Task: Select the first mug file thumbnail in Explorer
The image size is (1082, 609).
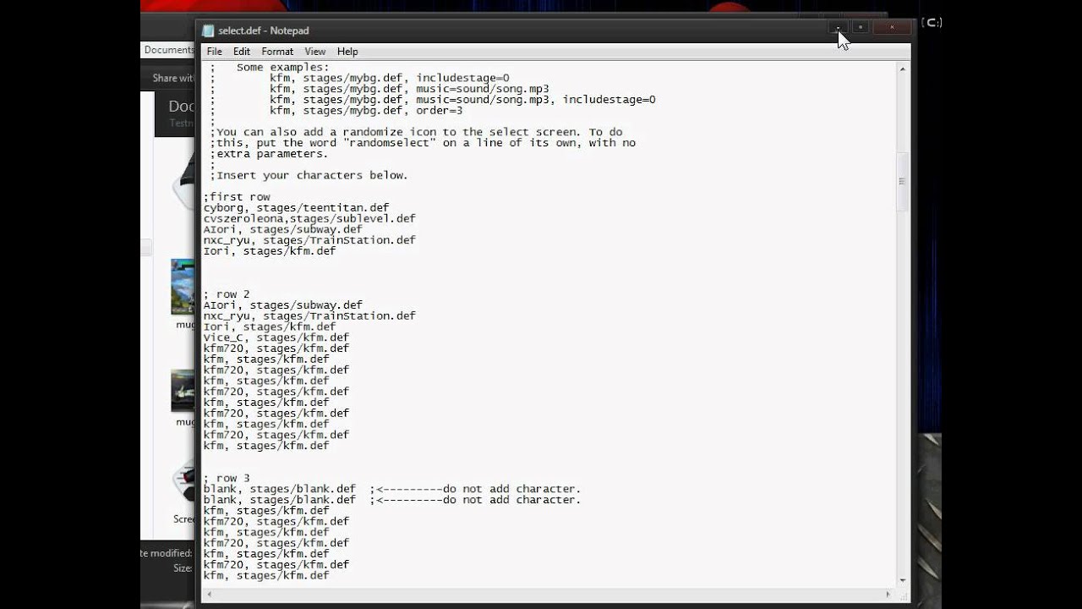Action: (x=183, y=288)
